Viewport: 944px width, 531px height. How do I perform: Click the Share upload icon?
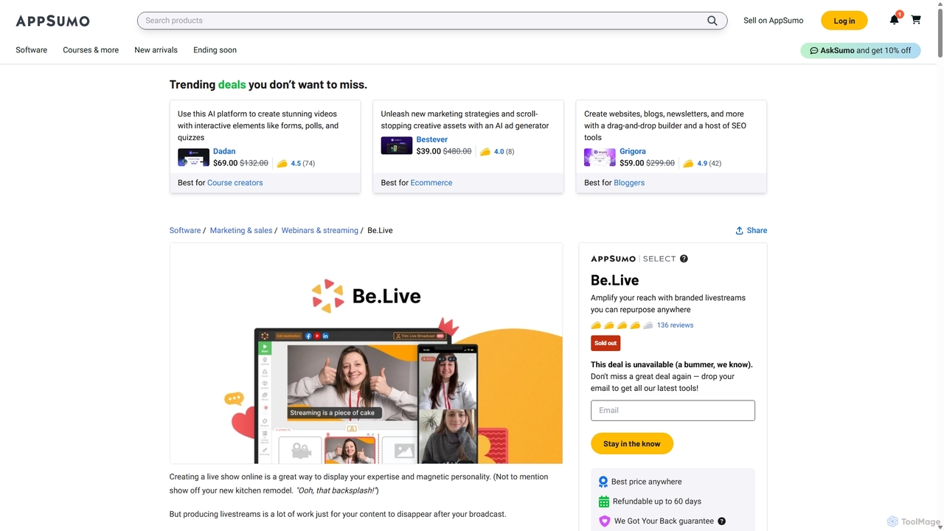739,231
